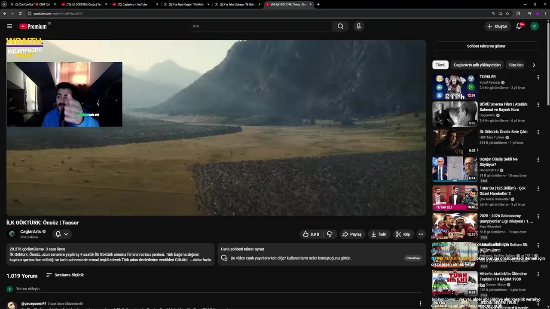This screenshot has width=550, height=309.
Task: Dislike the video with the thumbs down
Action: click(x=330, y=234)
